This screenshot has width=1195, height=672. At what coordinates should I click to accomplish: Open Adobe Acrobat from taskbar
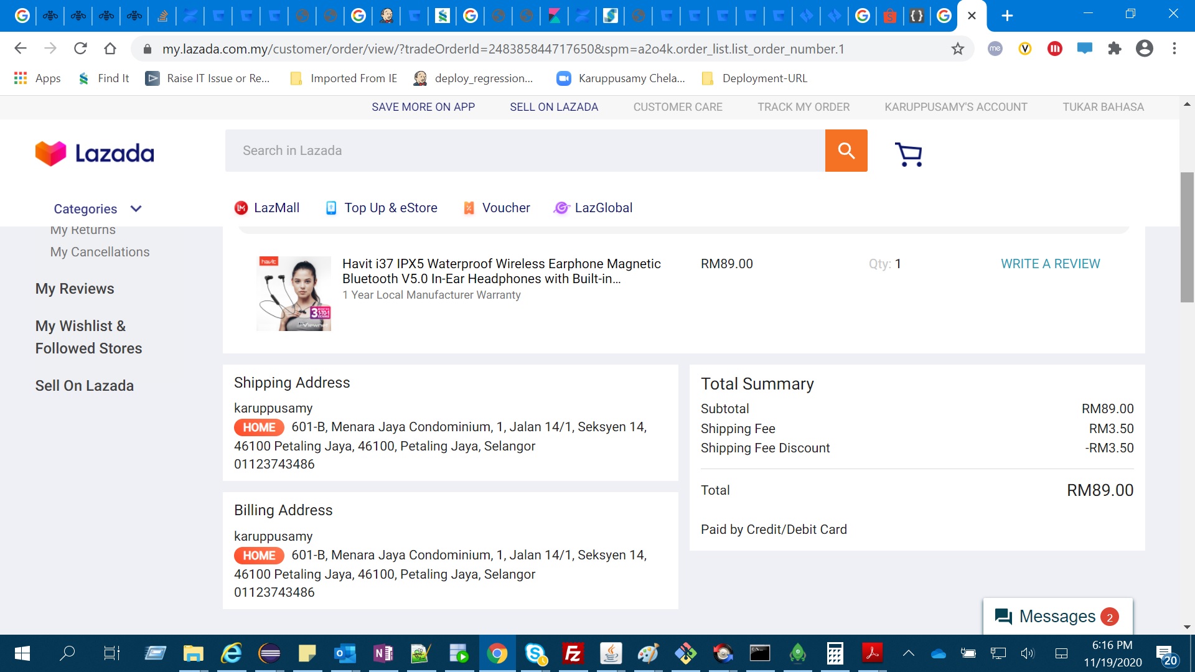(872, 653)
